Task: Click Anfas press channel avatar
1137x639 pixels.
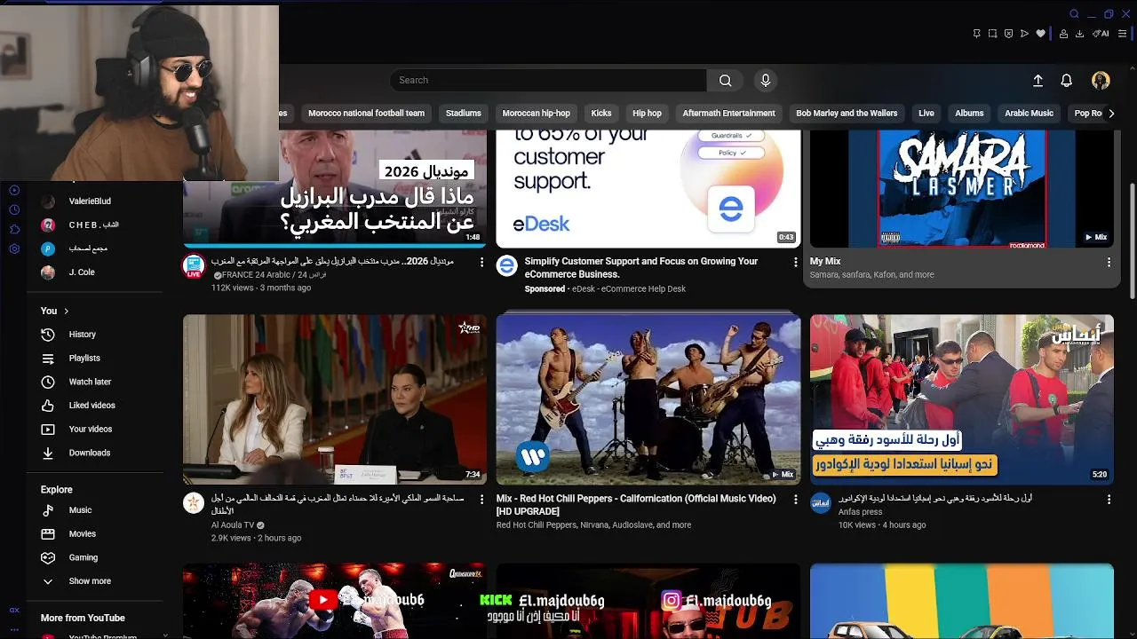Action: pos(821,502)
